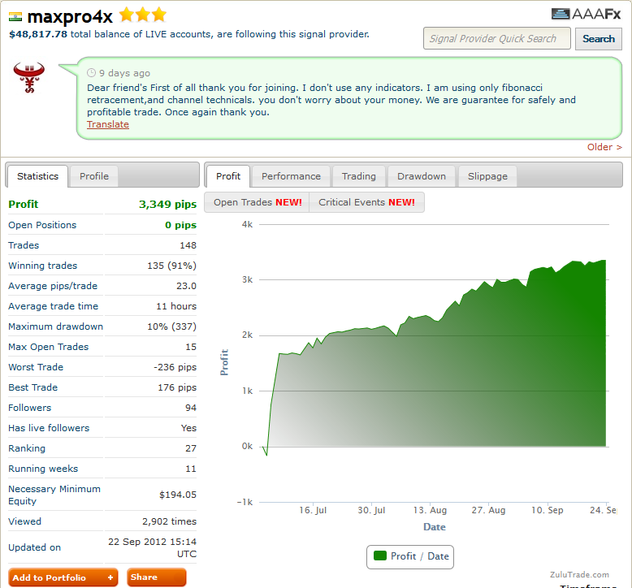Click the Updated on label
The width and height of the screenshot is (632, 588).
[x=34, y=547]
